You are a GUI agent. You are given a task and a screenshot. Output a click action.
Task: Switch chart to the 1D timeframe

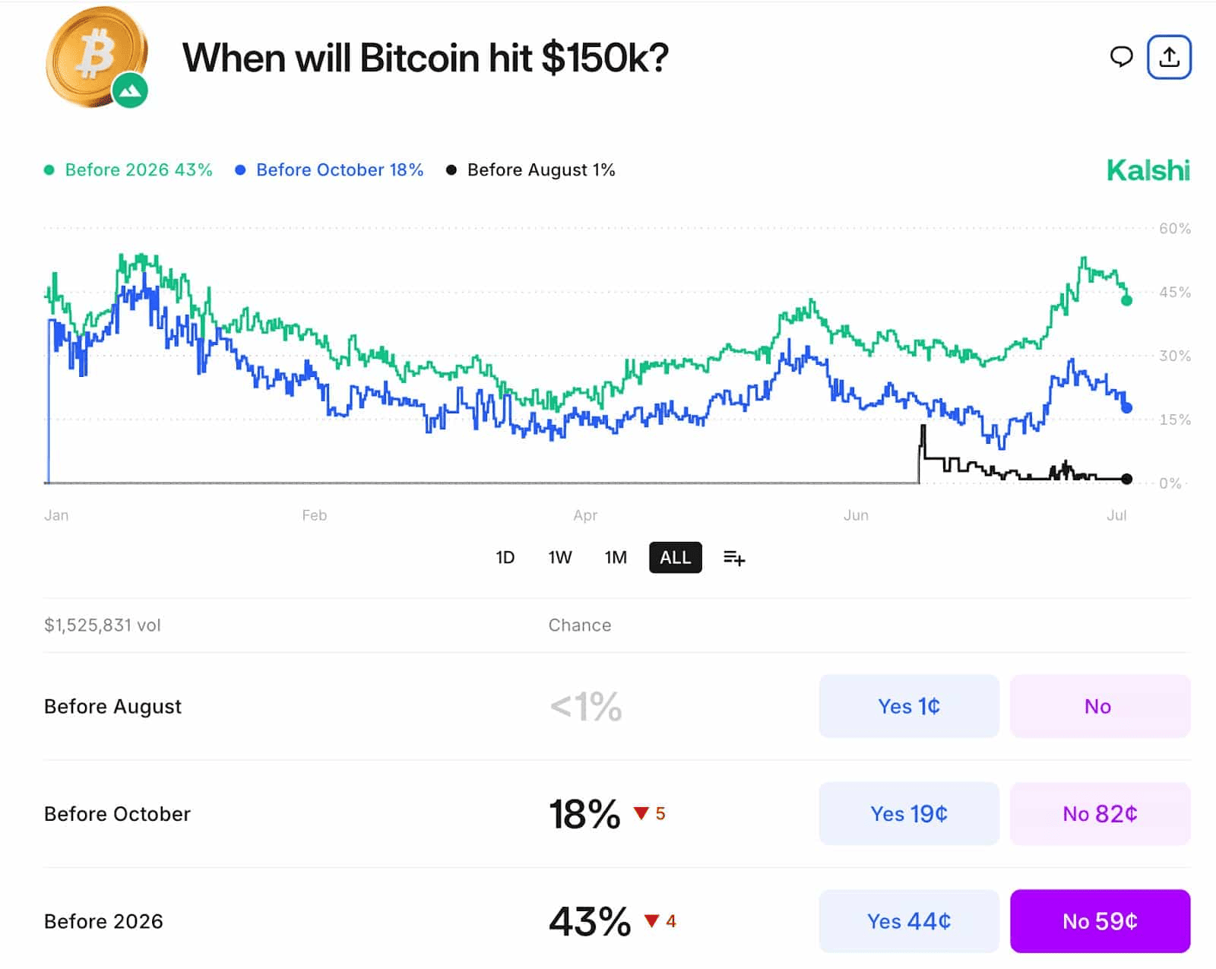tap(505, 557)
